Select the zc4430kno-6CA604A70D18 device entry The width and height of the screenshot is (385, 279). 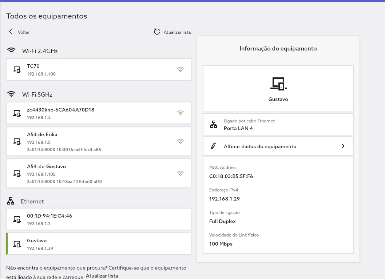click(99, 113)
